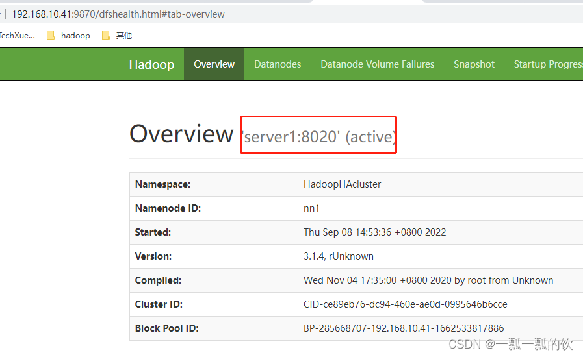The width and height of the screenshot is (583, 357).
Task: Select the BP-285668707 block pool value
Action: pyautogui.click(x=404, y=328)
